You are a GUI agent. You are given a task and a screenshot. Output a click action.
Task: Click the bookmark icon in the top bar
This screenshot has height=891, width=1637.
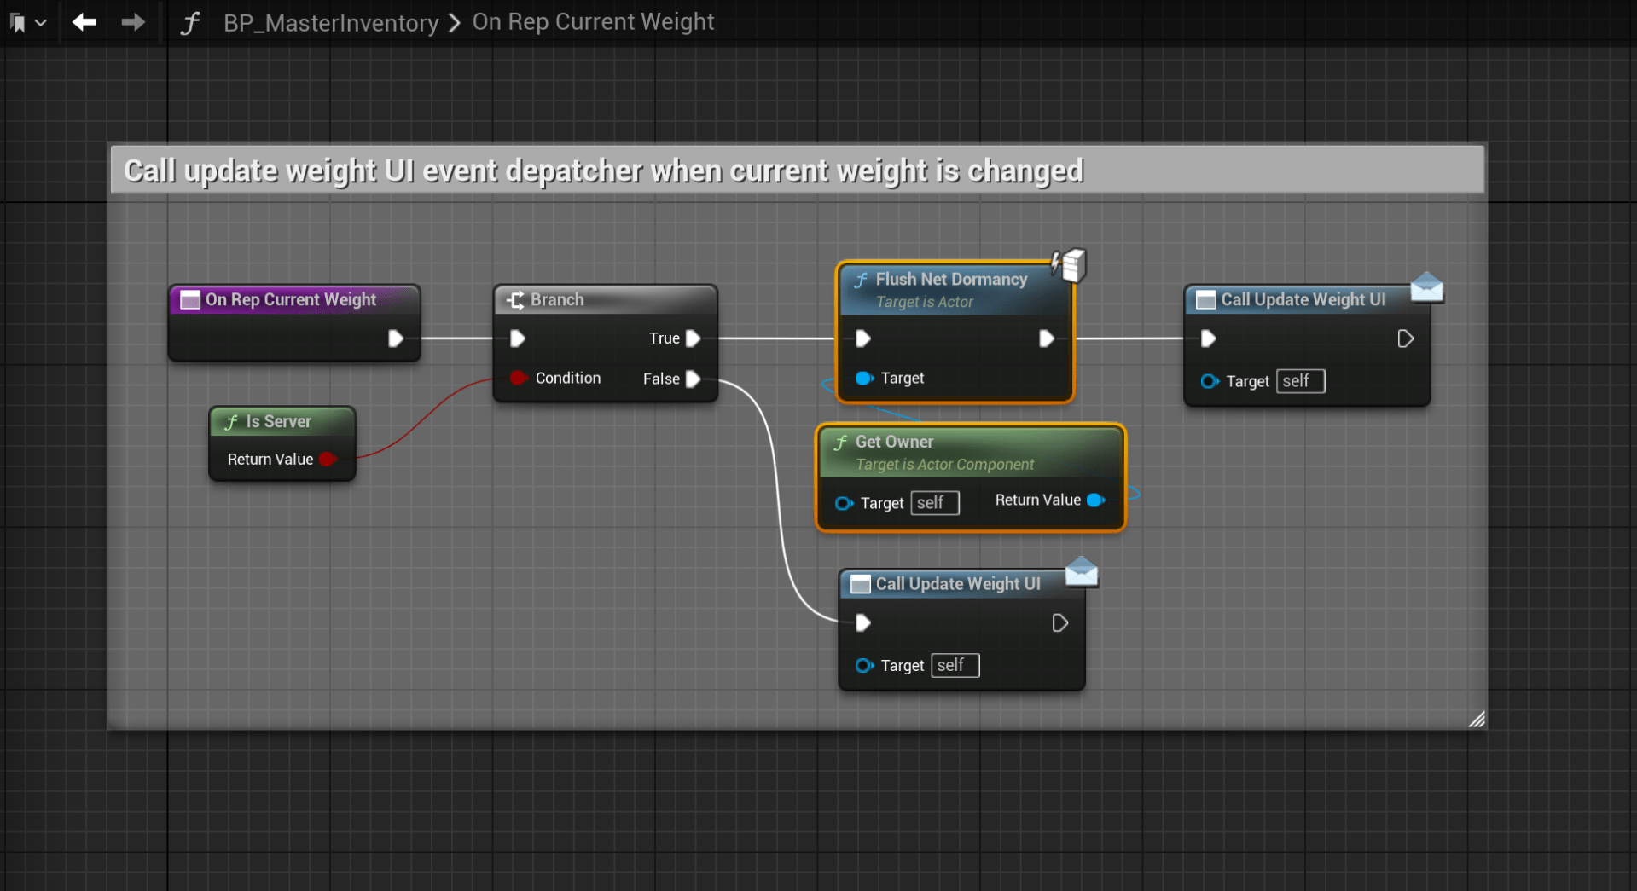(x=18, y=23)
